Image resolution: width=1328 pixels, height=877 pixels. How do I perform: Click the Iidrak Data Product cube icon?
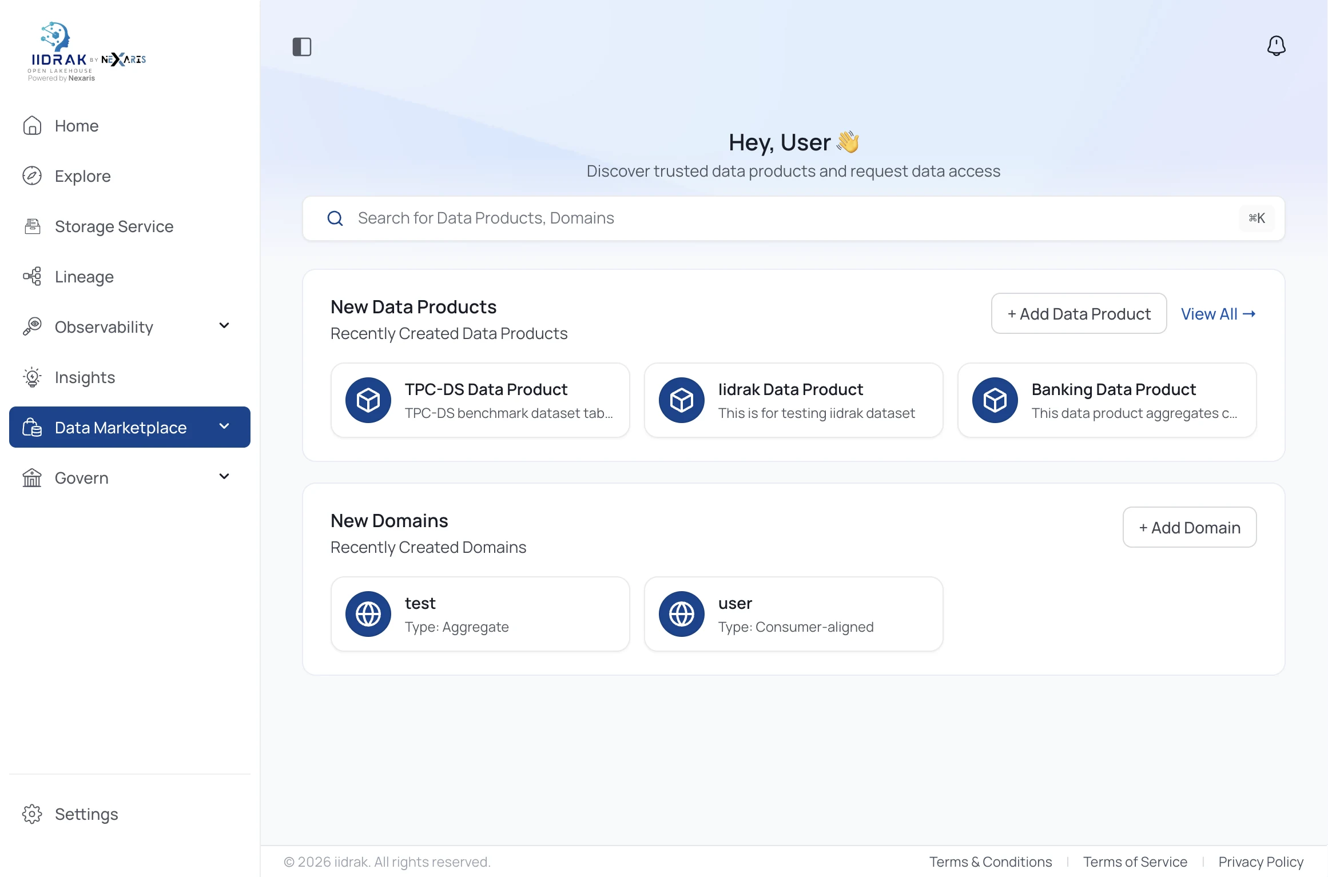point(682,400)
